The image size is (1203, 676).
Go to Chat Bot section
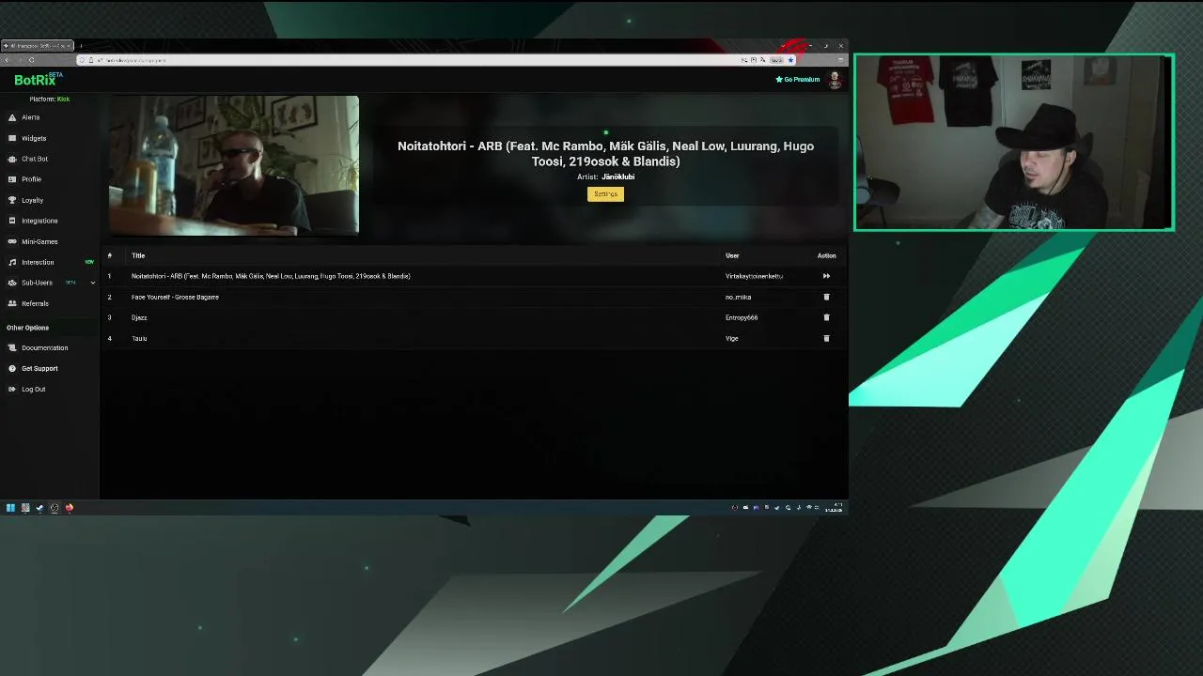pyautogui.click(x=35, y=159)
